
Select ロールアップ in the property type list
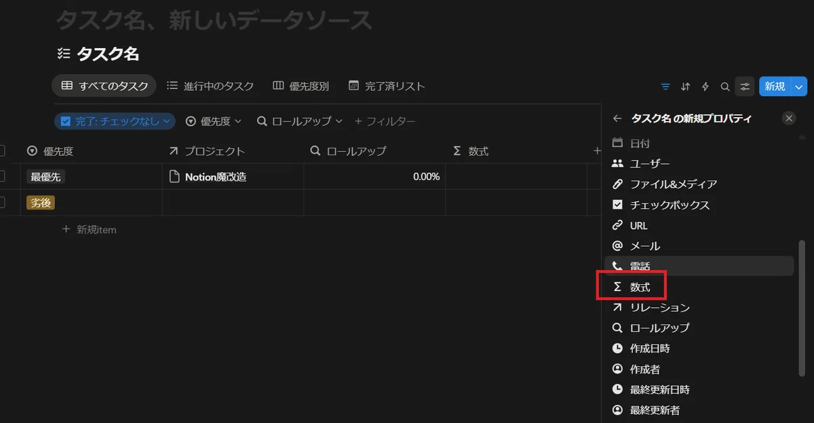(x=699, y=327)
